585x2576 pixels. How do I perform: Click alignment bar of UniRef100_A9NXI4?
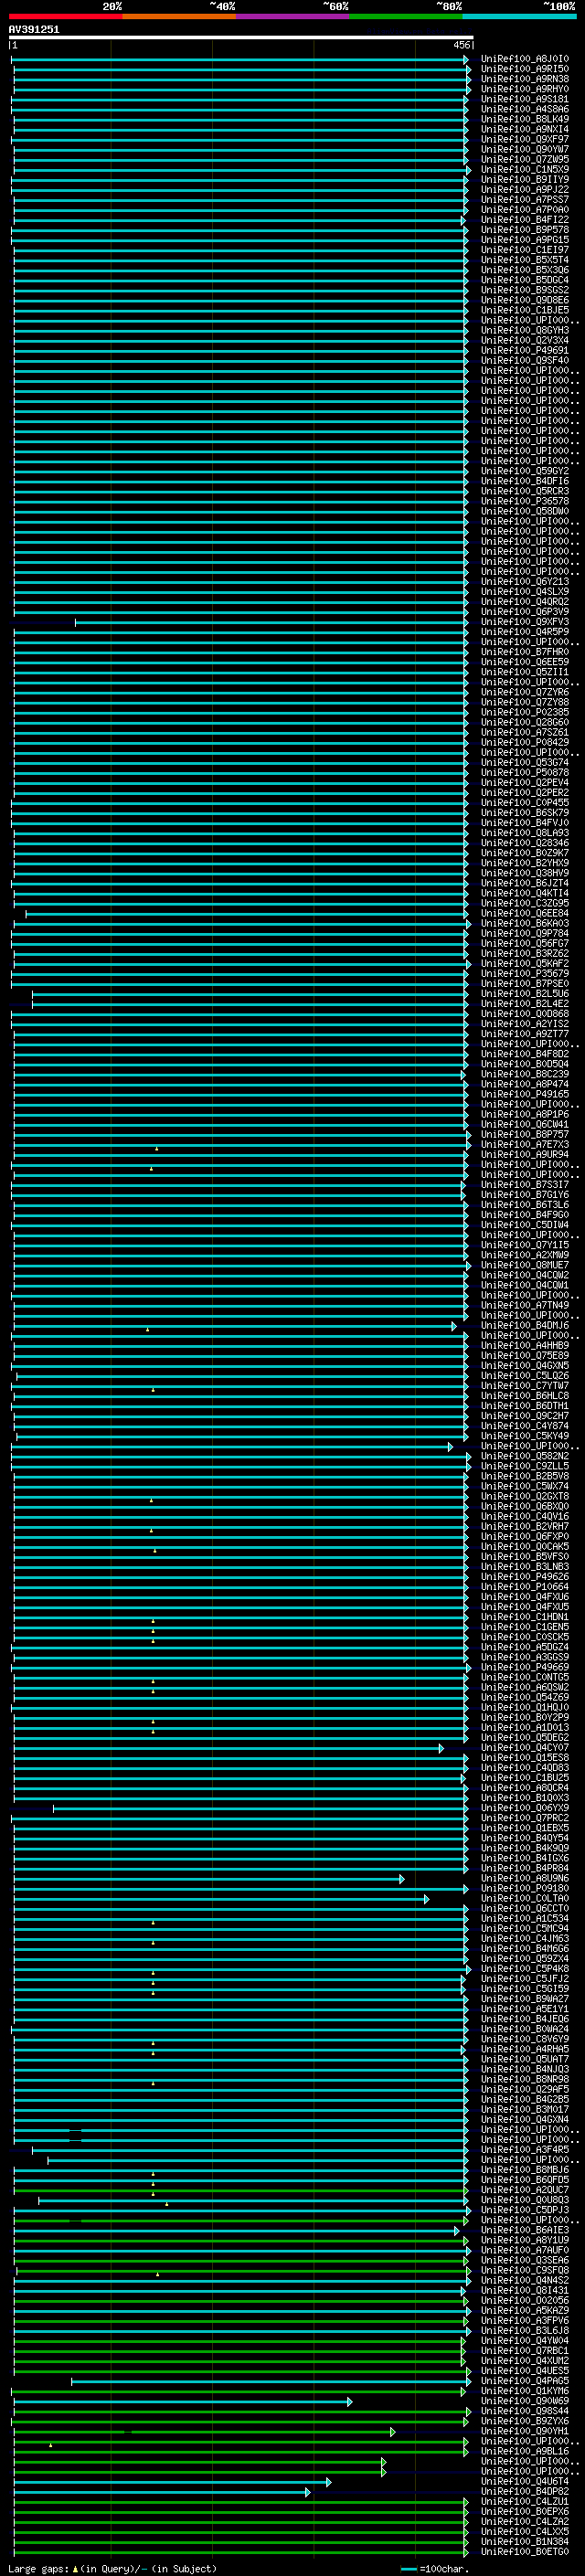click(240, 130)
